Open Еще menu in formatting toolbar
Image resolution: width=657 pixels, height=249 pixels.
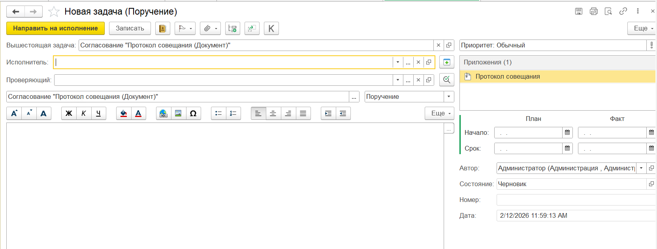tap(440, 113)
